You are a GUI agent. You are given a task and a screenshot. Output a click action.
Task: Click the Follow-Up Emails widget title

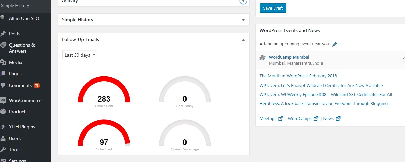80,39
